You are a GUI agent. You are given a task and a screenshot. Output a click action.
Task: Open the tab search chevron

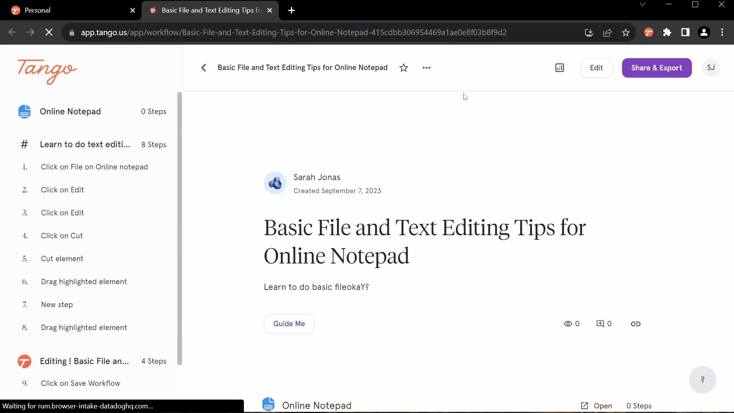coord(643,5)
